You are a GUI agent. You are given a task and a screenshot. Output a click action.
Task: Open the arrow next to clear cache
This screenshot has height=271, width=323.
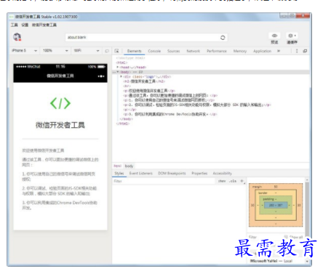click(x=295, y=36)
